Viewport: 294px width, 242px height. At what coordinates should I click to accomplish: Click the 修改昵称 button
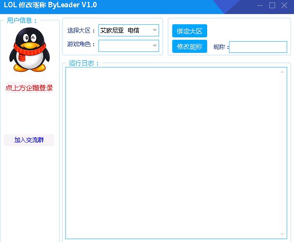(190, 46)
